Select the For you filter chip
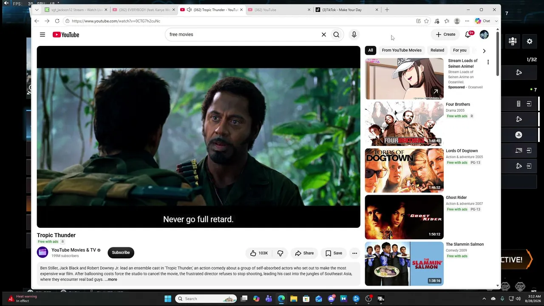 [x=459, y=50]
